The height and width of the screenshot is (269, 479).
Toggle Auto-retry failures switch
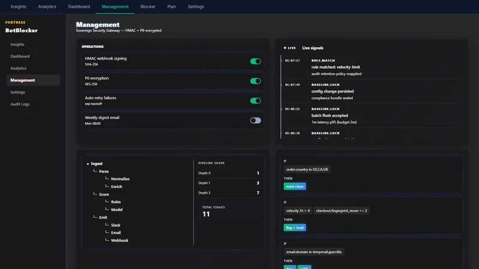pos(256,100)
